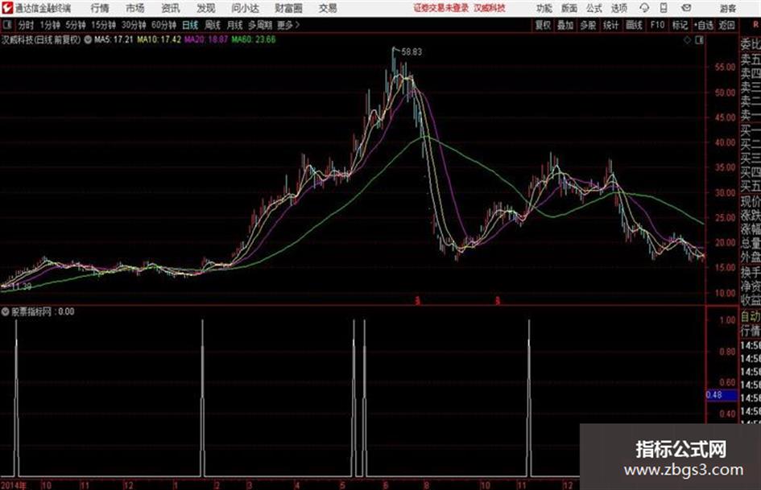Switch to 分时 chart tab

coord(27,25)
